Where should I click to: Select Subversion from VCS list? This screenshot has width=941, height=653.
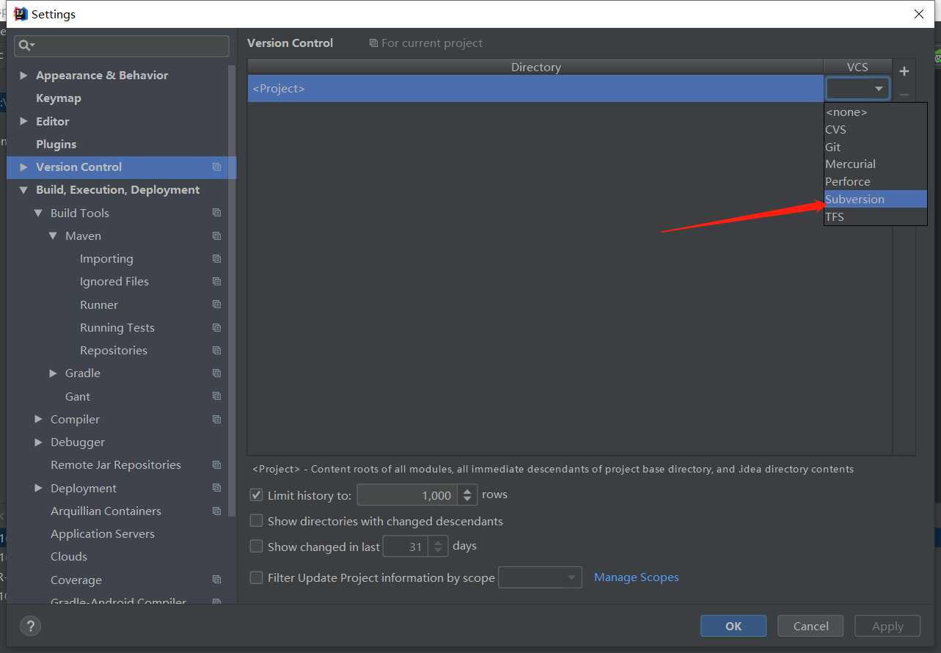pyautogui.click(x=876, y=199)
